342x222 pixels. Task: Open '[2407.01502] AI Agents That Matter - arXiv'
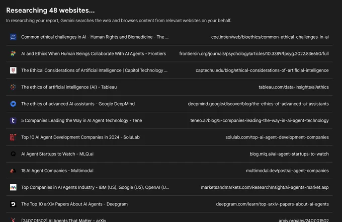(x=63, y=220)
